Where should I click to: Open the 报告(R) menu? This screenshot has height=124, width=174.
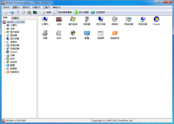click(x=26, y=8)
